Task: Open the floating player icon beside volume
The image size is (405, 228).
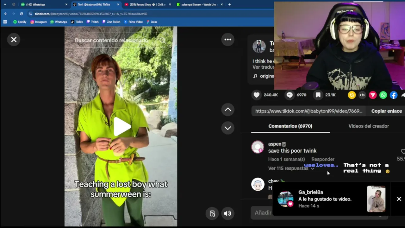Action: pos(212,213)
